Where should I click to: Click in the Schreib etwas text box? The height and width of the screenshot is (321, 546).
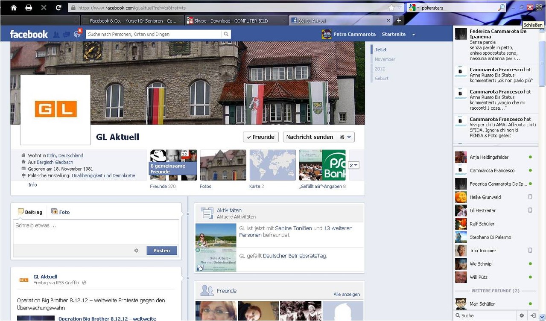(x=96, y=232)
